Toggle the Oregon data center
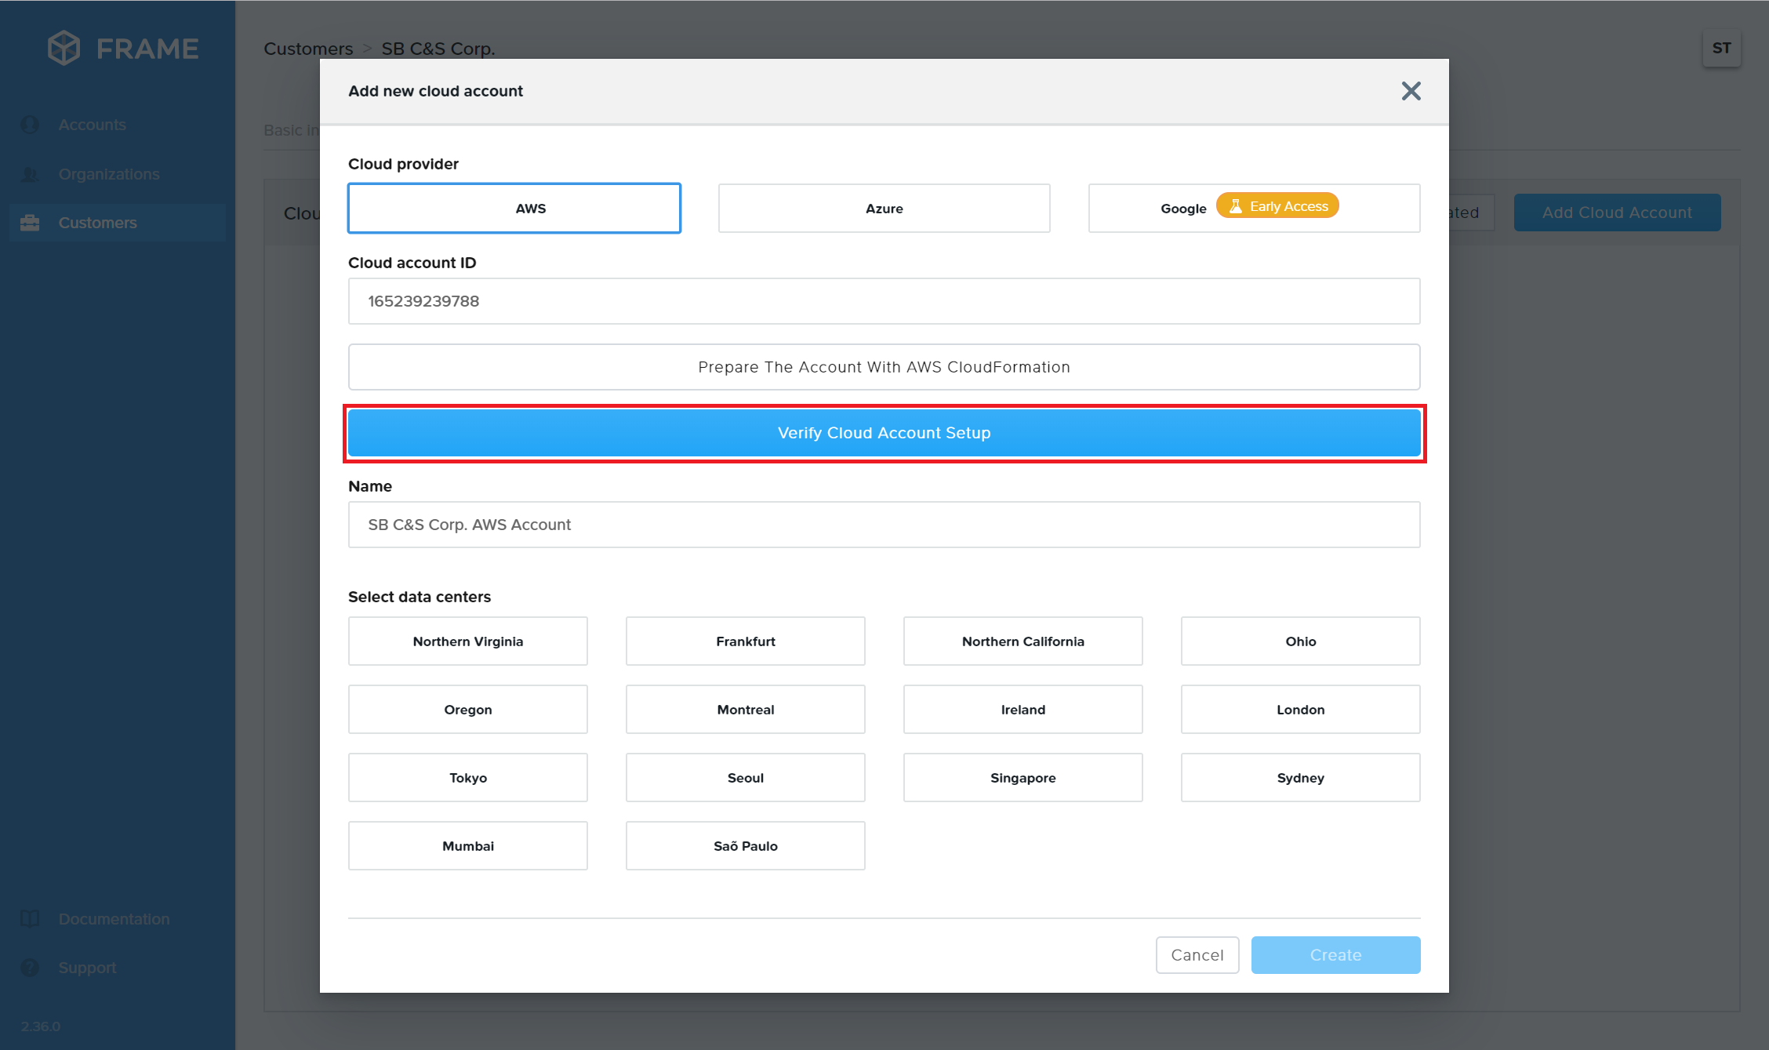 (468, 710)
